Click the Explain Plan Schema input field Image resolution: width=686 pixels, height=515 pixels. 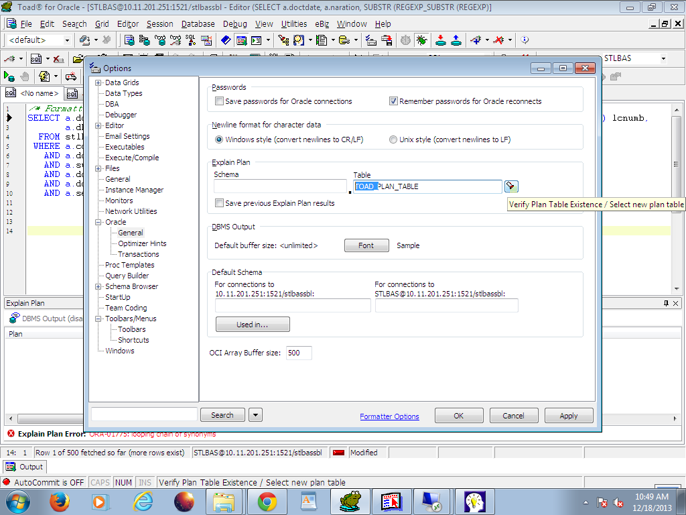(x=280, y=186)
